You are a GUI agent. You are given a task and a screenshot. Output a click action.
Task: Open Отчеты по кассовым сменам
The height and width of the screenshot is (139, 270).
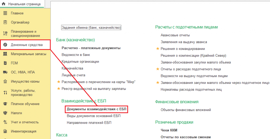pos(186,137)
